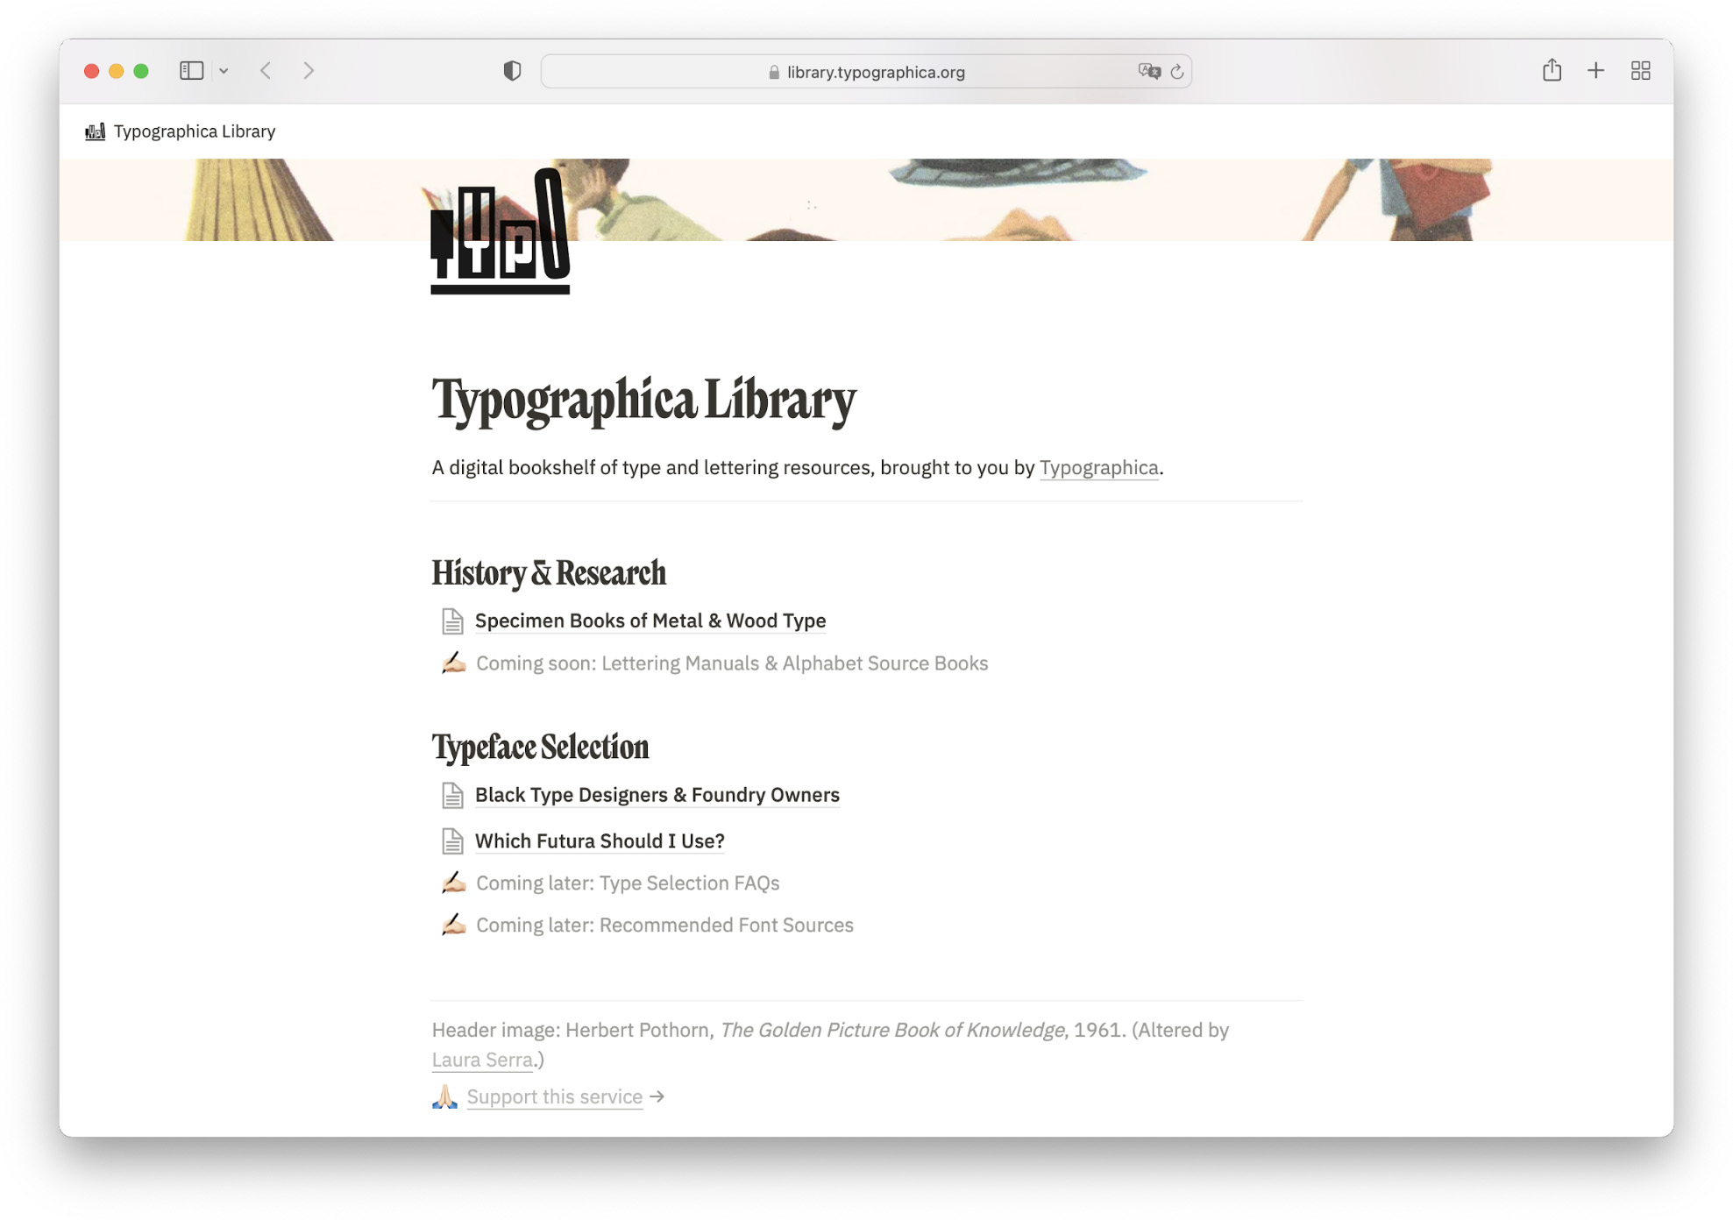The width and height of the screenshot is (1733, 1220).
Task: Add a new tab with the plus icon
Action: click(1595, 71)
